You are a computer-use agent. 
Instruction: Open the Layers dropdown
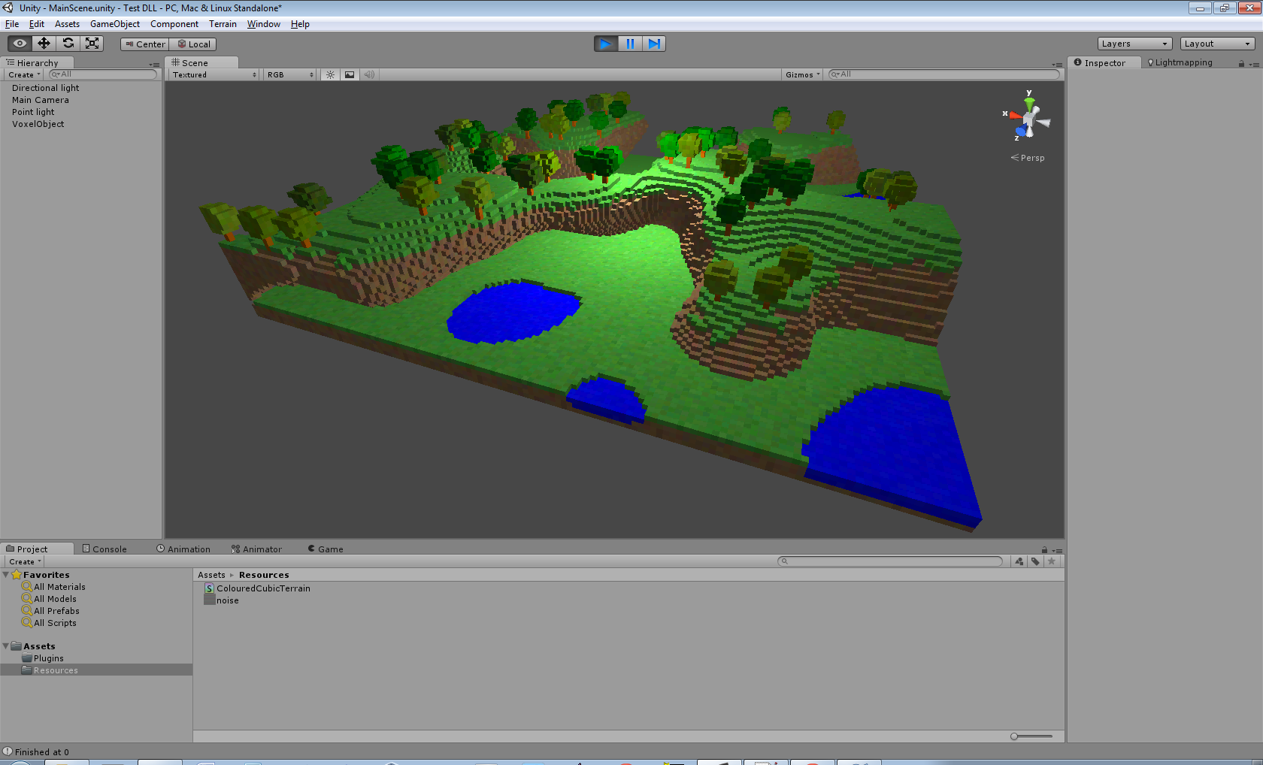tap(1134, 44)
